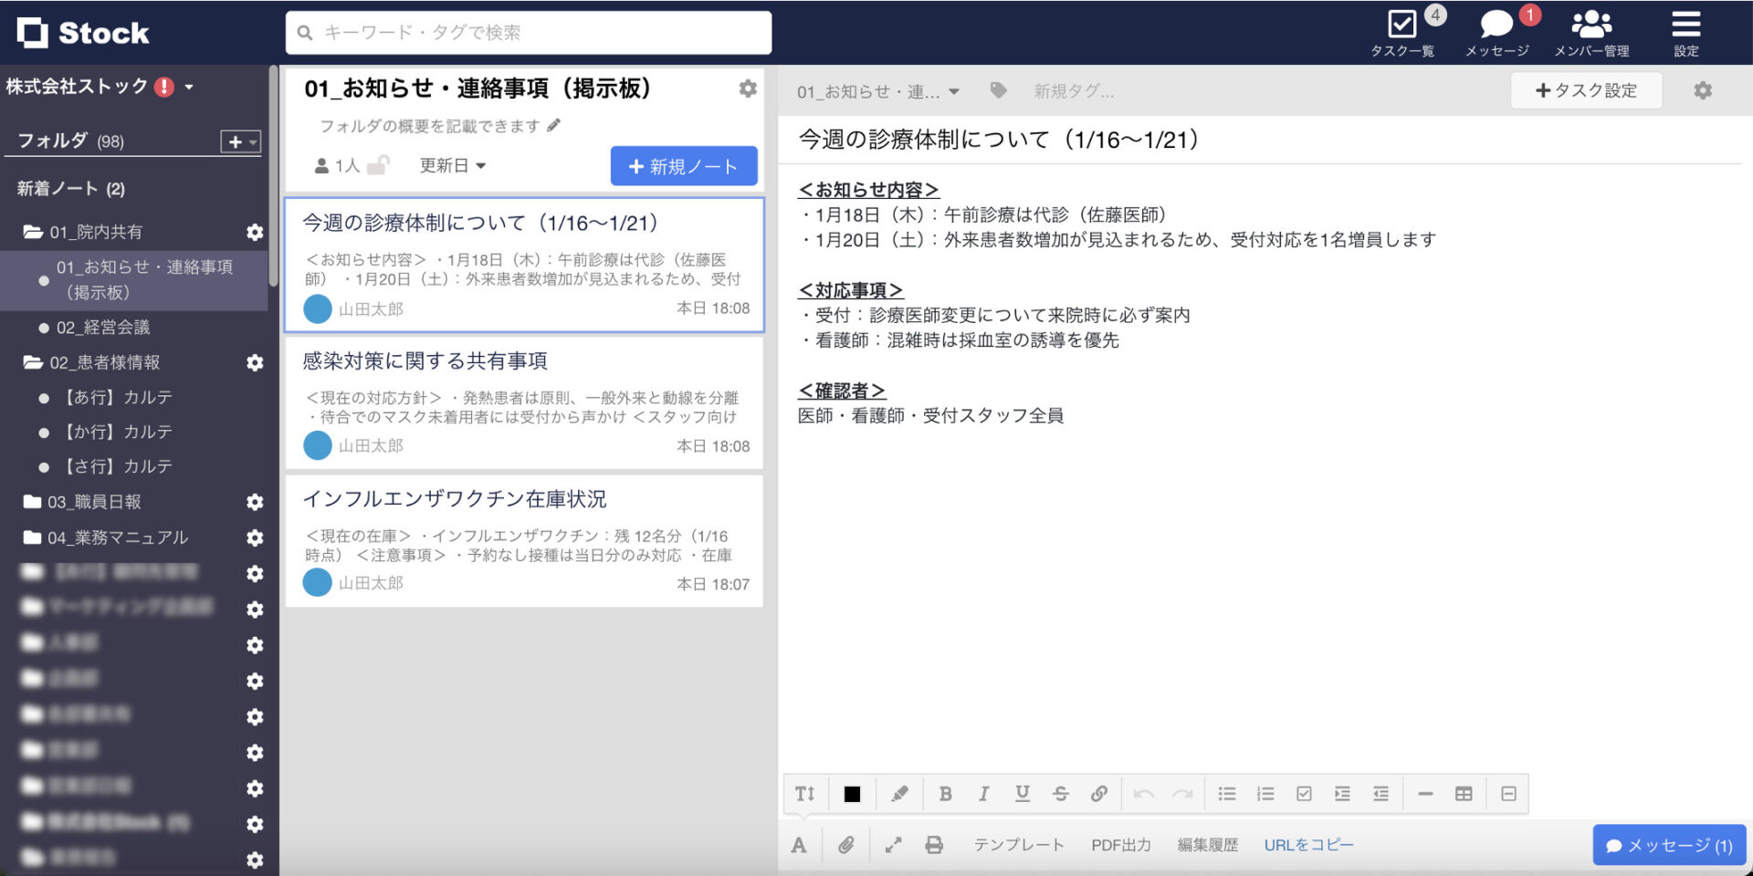The height and width of the screenshot is (876, 1753).
Task: Print the note with the printer icon
Action: [x=934, y=844]
